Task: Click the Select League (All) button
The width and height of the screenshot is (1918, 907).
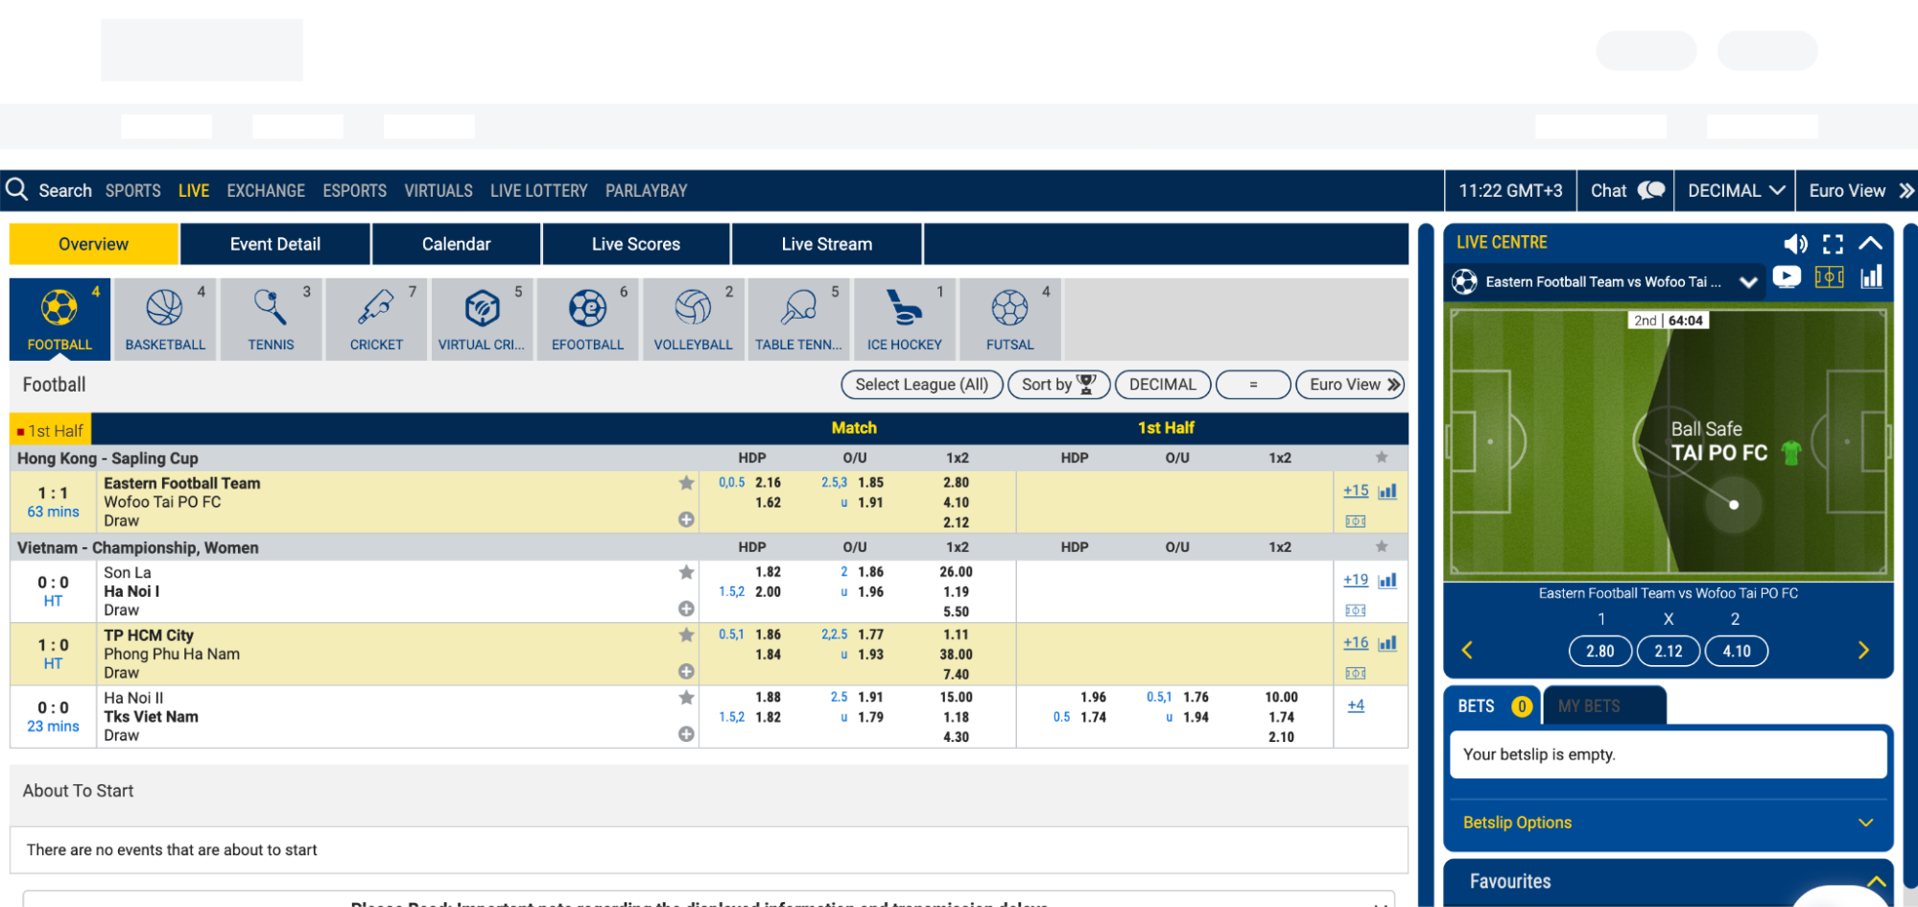Action: [921, 385]
